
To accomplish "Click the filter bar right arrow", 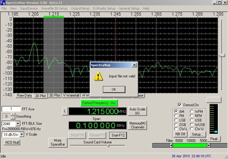I will click(208, 145).
